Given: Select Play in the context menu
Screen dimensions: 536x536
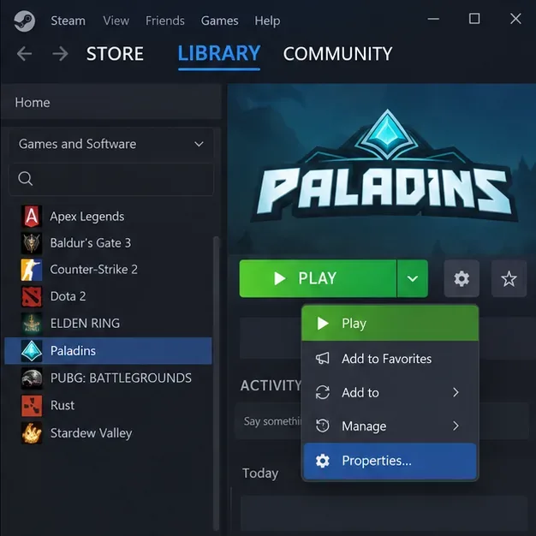Looking at the screenshot, I should tap(390, 324).
